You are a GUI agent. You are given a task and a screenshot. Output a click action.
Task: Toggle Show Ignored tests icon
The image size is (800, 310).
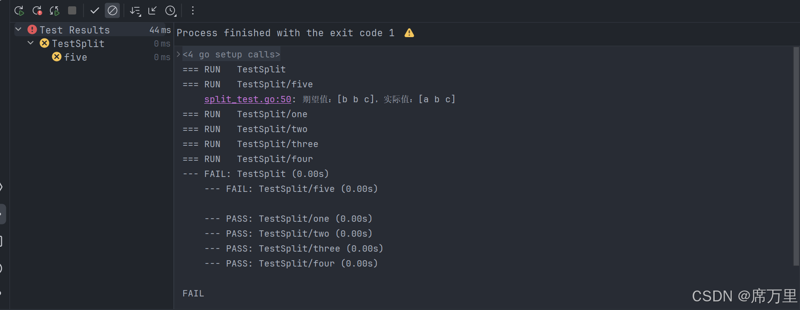pos(113,10)
